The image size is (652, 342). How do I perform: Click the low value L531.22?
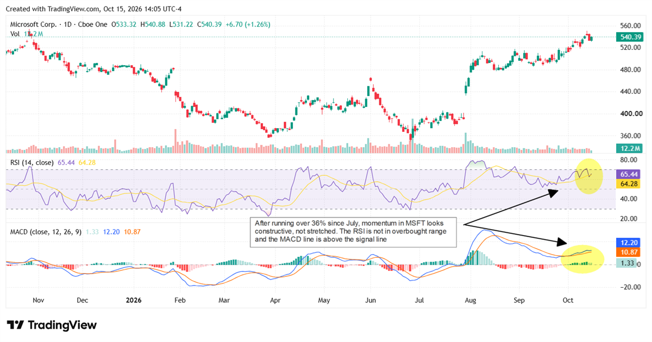[x=182, y=24]
